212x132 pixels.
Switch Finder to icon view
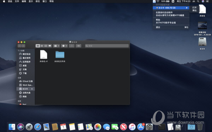[x=38, y=46]
